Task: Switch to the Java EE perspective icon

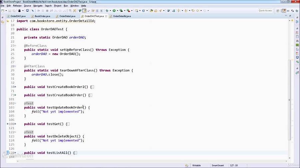Action: pos(284,11)
